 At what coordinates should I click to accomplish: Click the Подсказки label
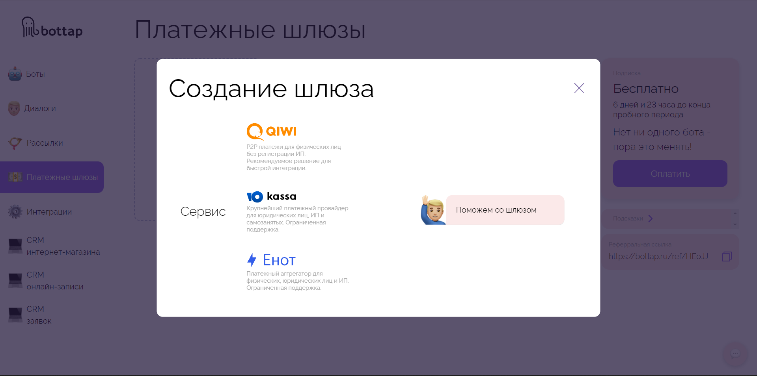(628, 219)
